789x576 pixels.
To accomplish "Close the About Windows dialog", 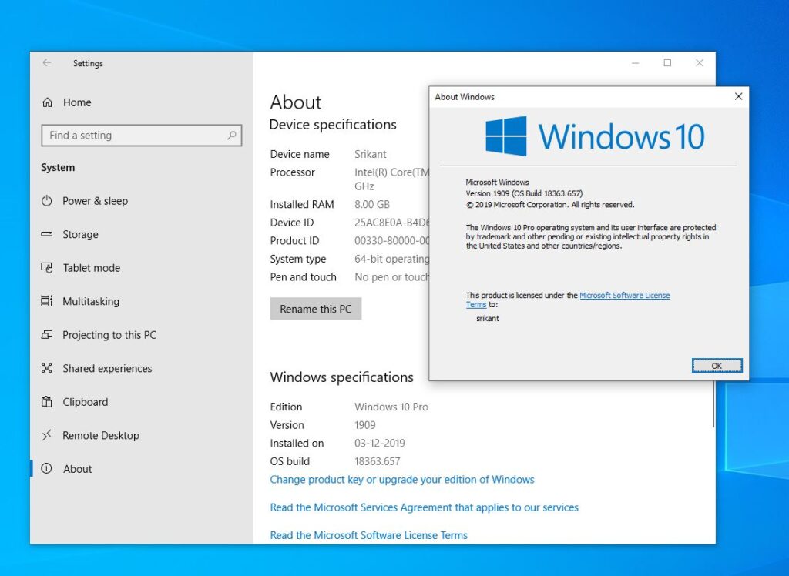I will 738,96.
